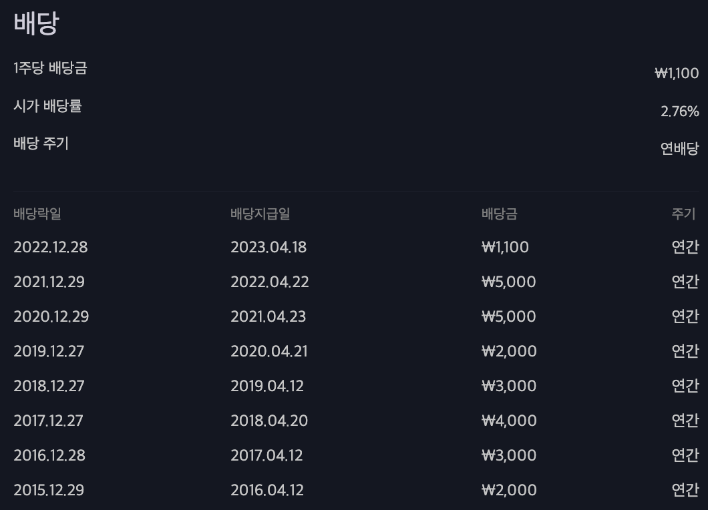Select the 2019.12.27 ex-dividend date
The height and width of the screenshot is (510, 708).
pos(49,351)
